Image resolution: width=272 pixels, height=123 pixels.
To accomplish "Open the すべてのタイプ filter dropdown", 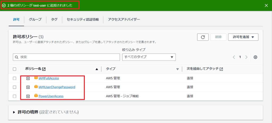I will 149,57.
